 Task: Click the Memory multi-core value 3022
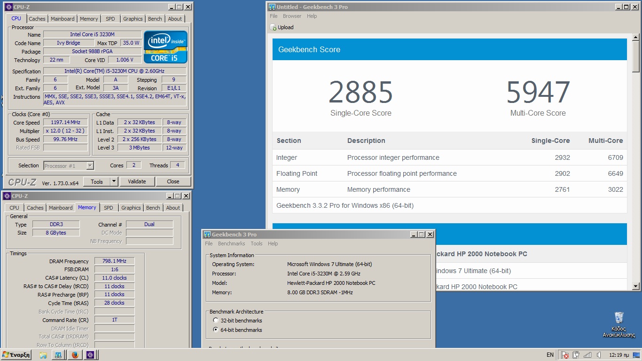coord(615,189)
